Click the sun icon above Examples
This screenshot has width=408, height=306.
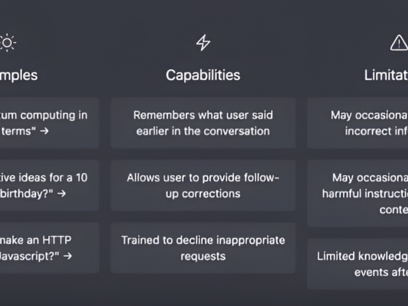click(x=7, y=43)
